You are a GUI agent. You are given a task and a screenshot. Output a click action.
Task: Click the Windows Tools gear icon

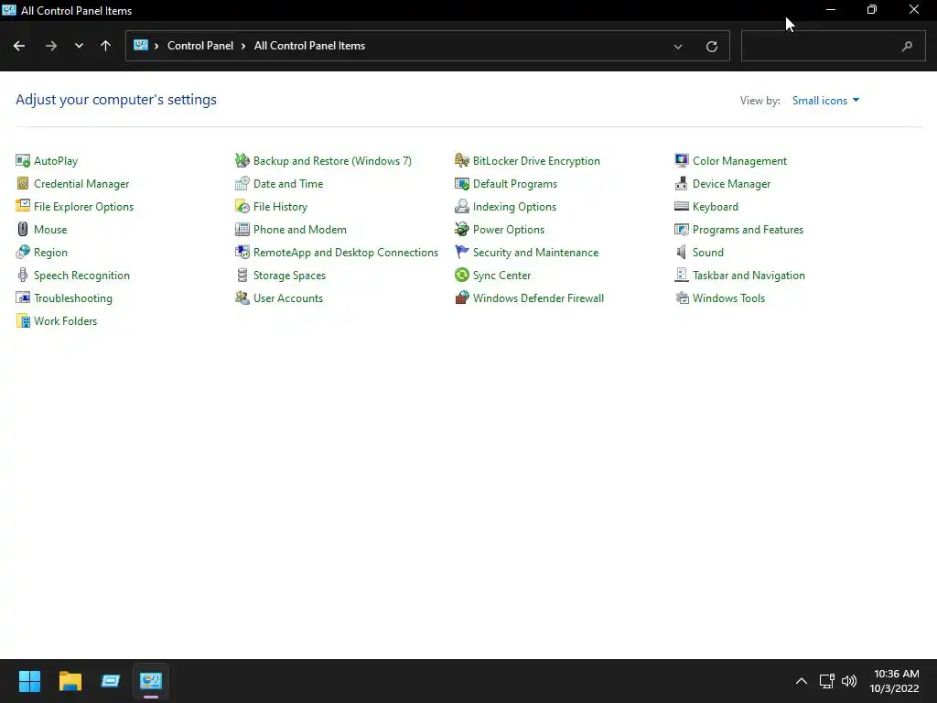coord(681,297)
